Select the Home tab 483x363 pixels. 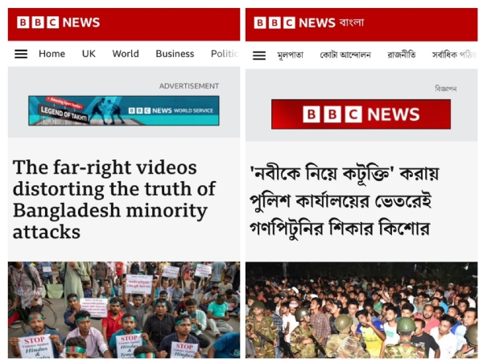click(52, 54)
